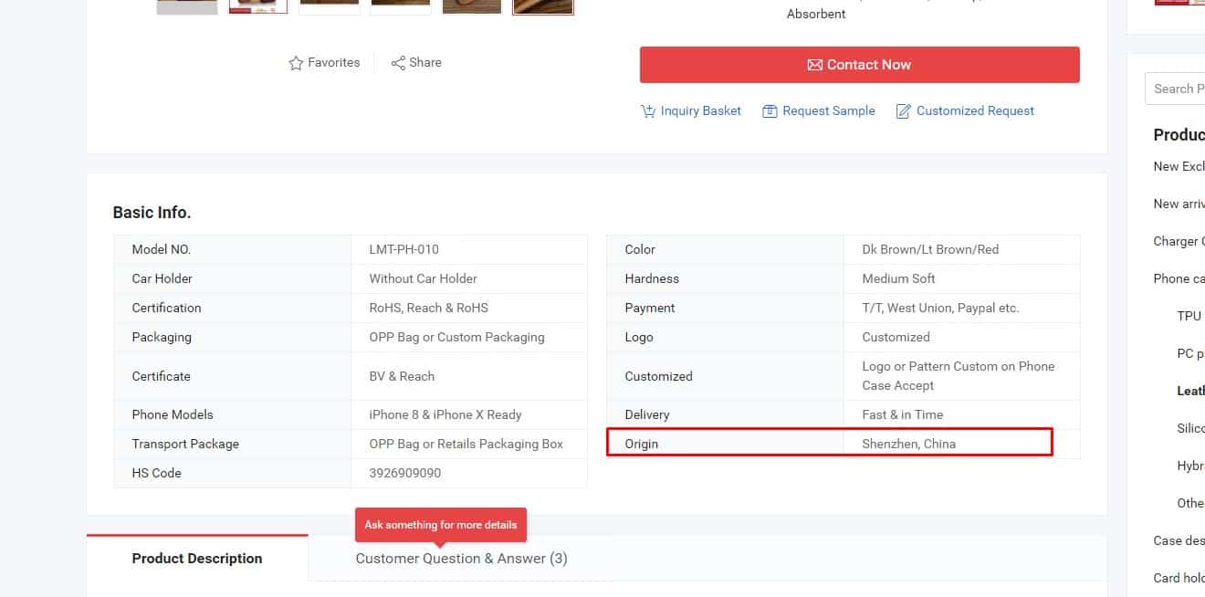The height and width of the screenshot is (597, 1205).
Task: Select the TPU category in sidebar
Action: 1189,316
